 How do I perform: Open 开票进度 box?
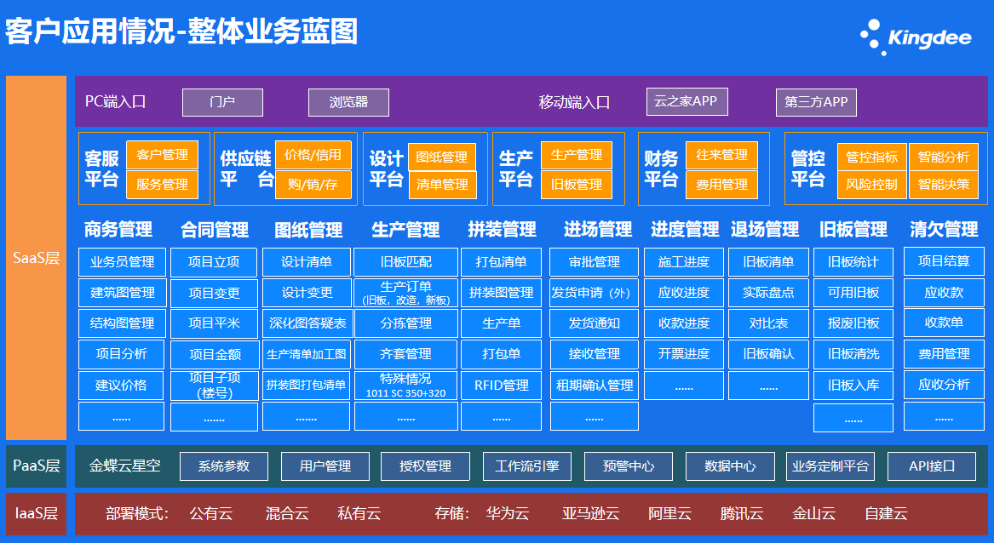coord(684,354)
